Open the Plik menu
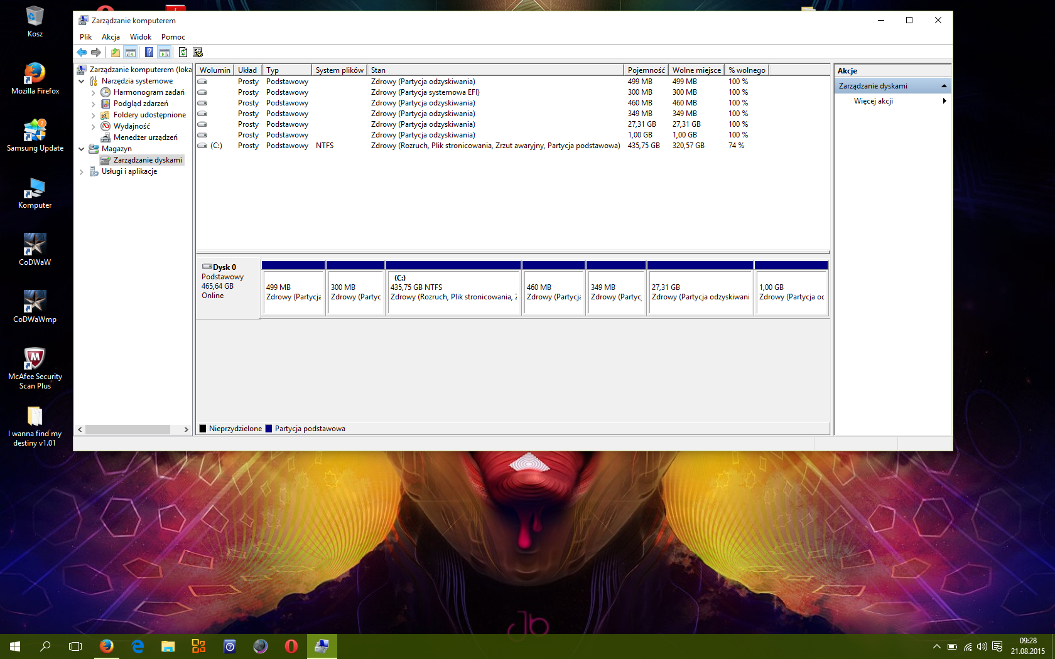This screenshot has height=659, width=1055. [x=86, y=37]
